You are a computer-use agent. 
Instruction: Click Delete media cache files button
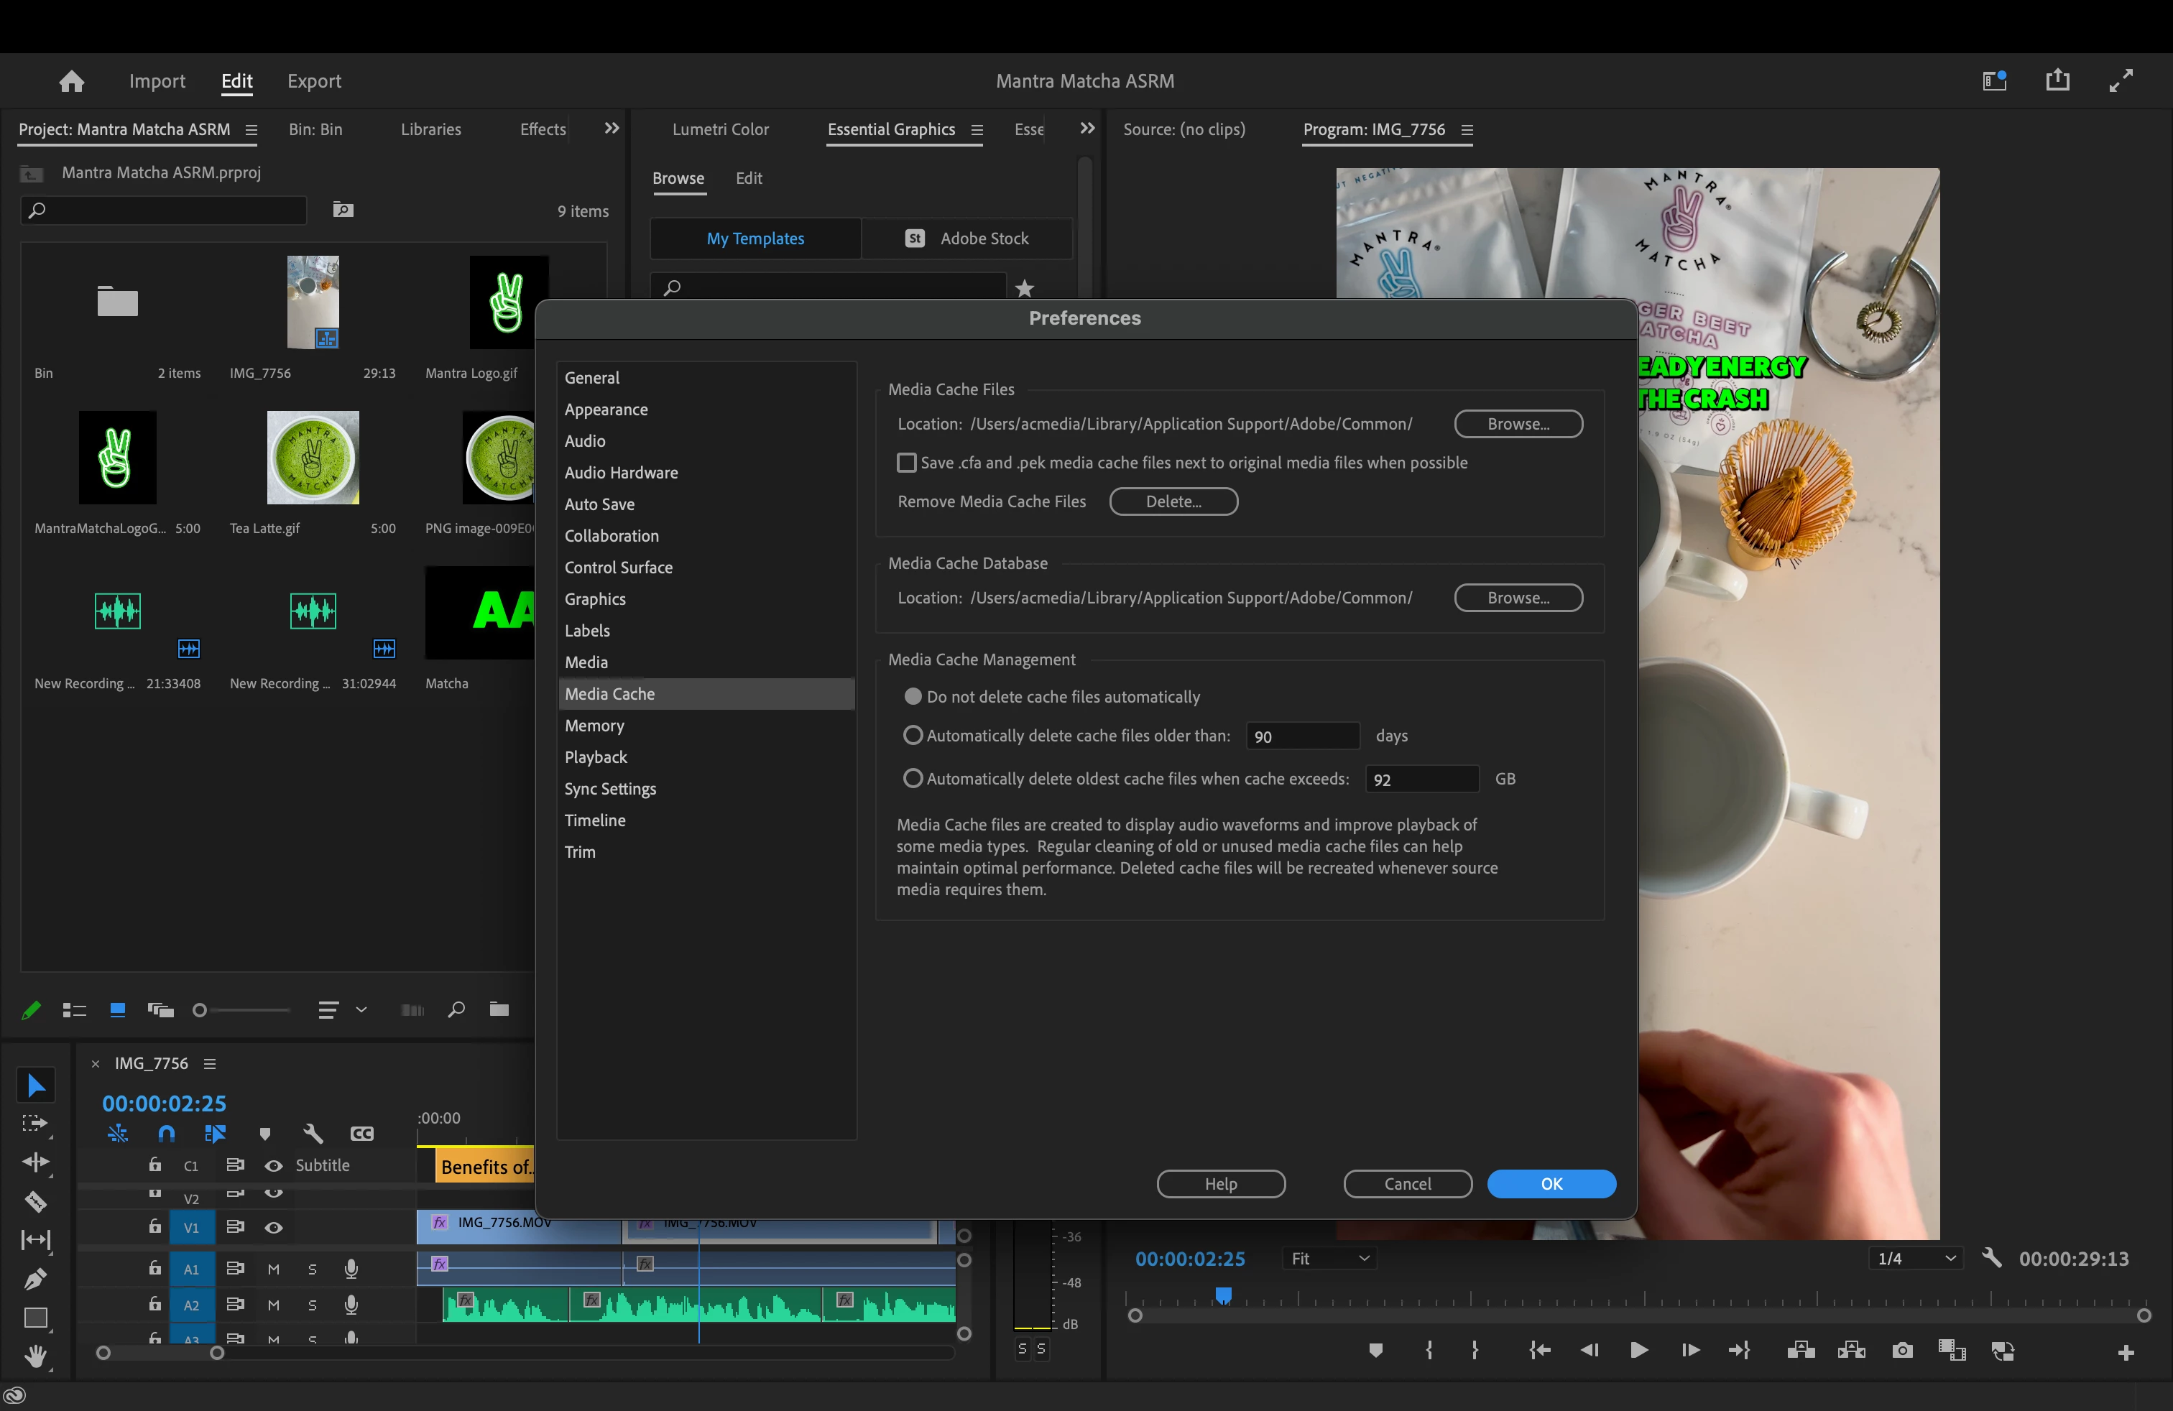coord(1173,501)
